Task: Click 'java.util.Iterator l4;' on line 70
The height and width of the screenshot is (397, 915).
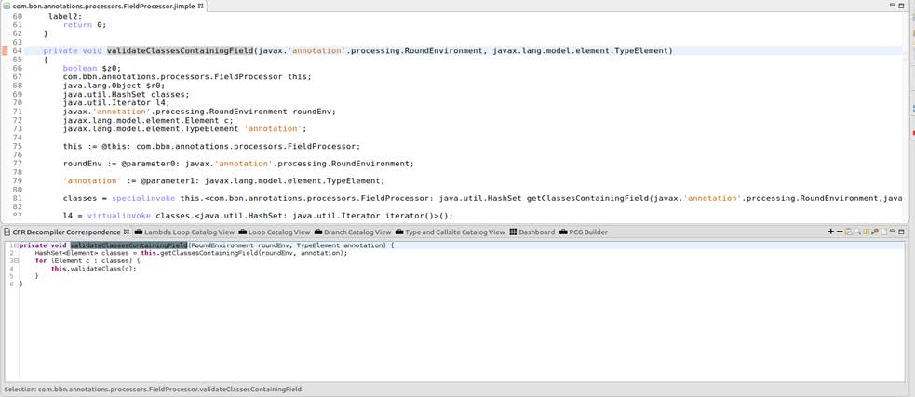Action: 116,103
